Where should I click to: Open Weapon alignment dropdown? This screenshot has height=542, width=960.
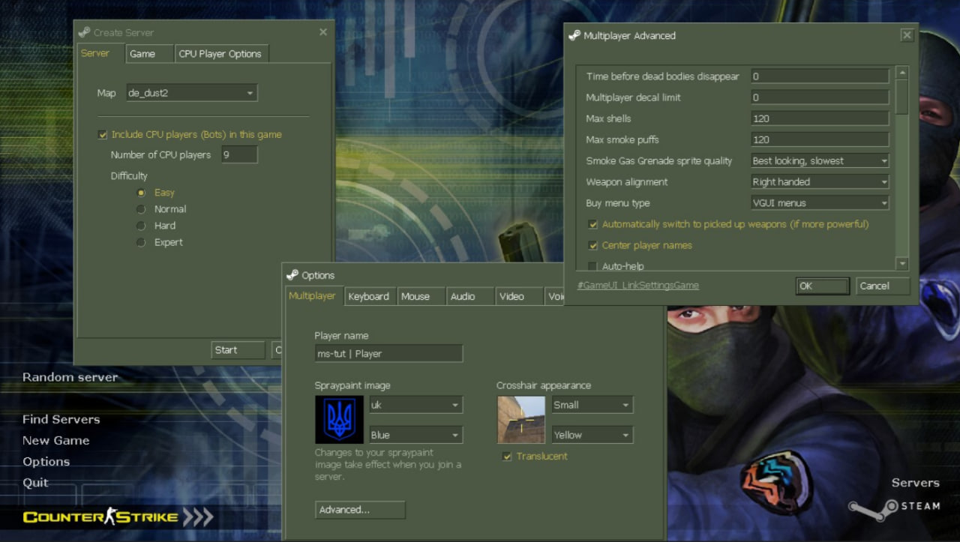(820, 181)
